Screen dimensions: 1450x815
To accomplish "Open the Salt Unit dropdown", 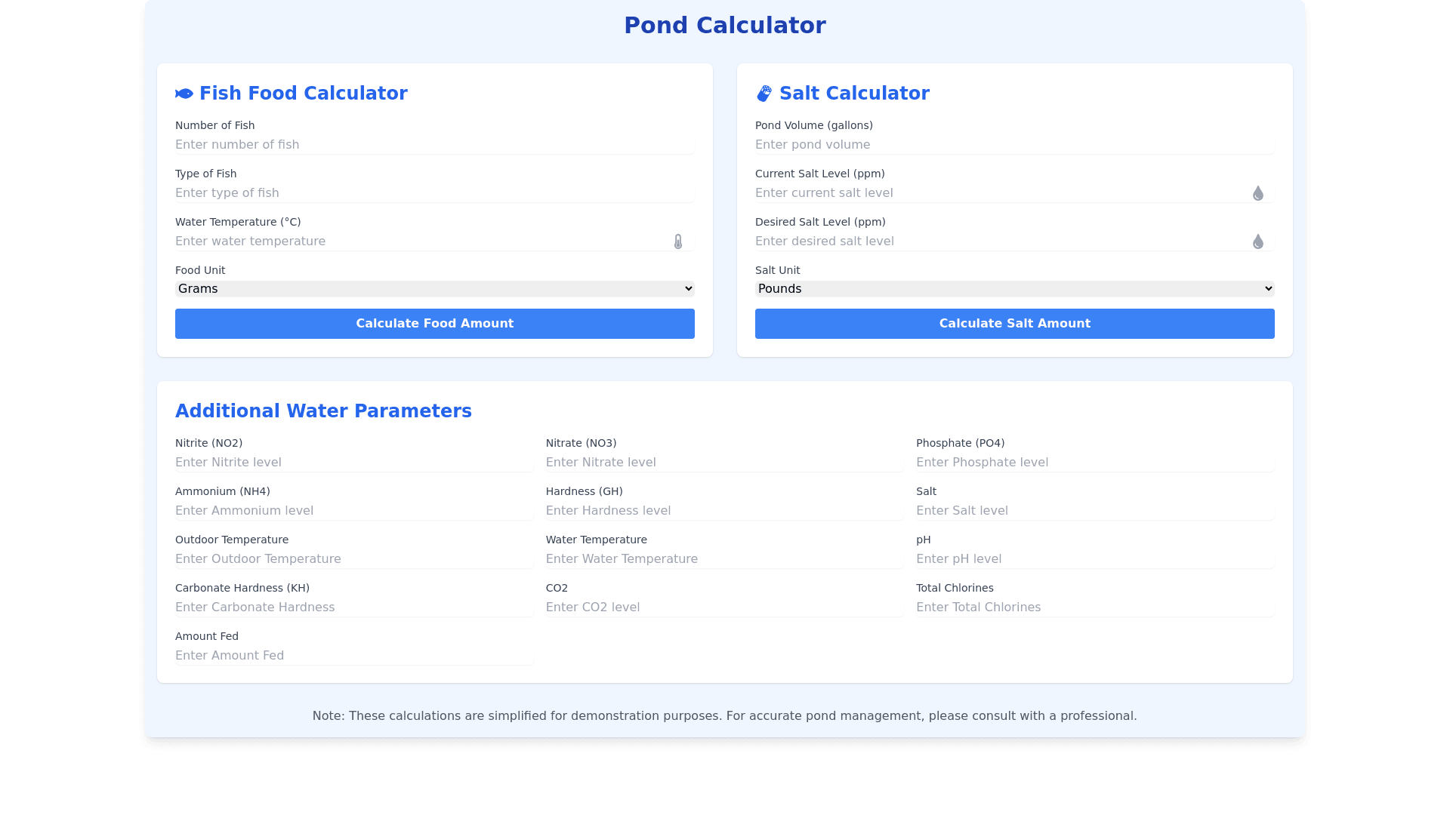I will pos(1014,289).
